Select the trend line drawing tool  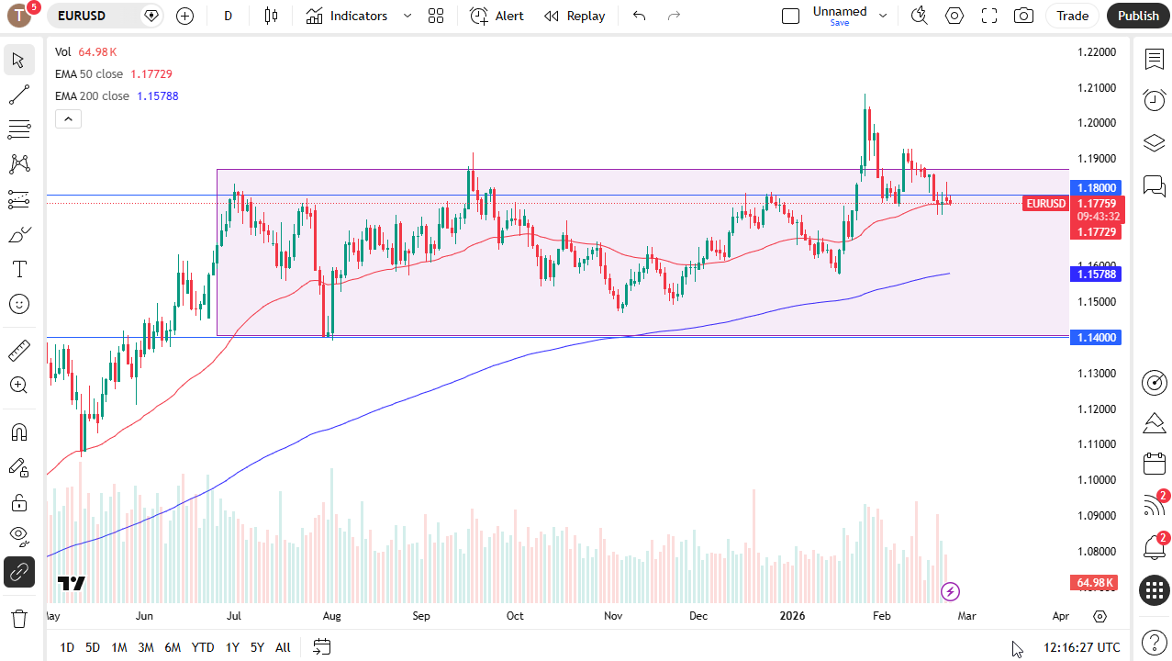[18, 95]
